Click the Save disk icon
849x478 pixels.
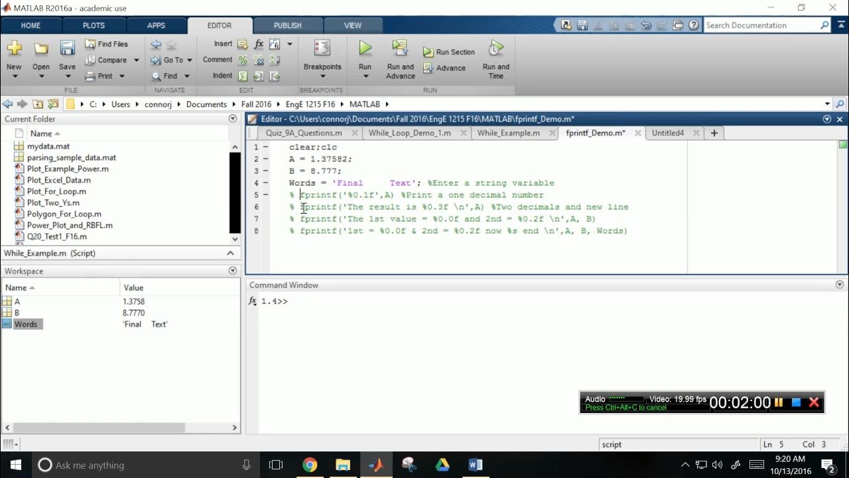click(67, 48)
